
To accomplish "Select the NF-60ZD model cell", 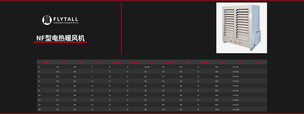I will 236,91.
